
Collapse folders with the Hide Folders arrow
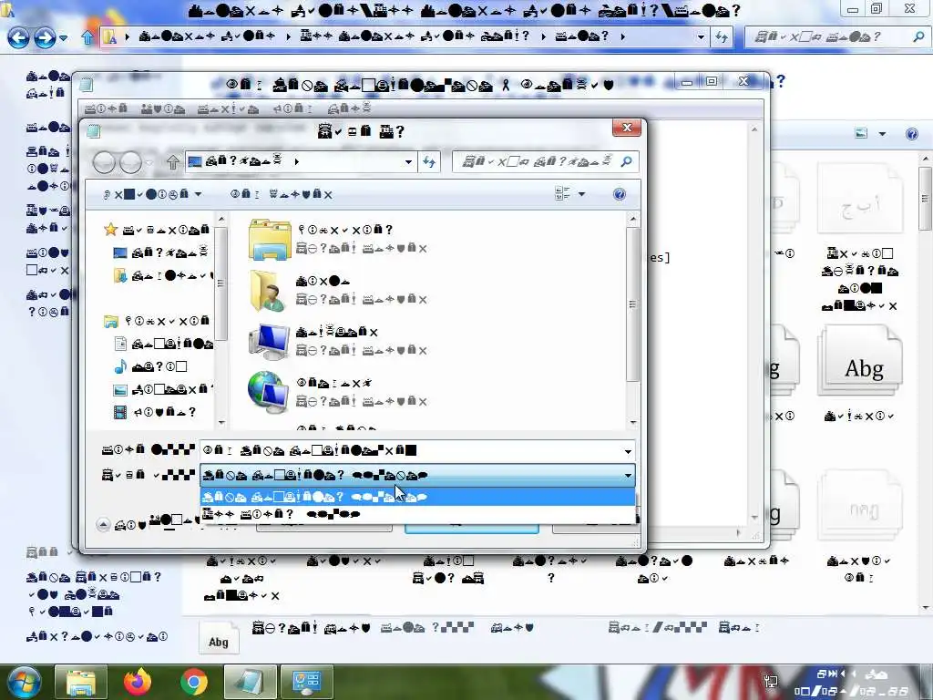click(x=103, y=525)
